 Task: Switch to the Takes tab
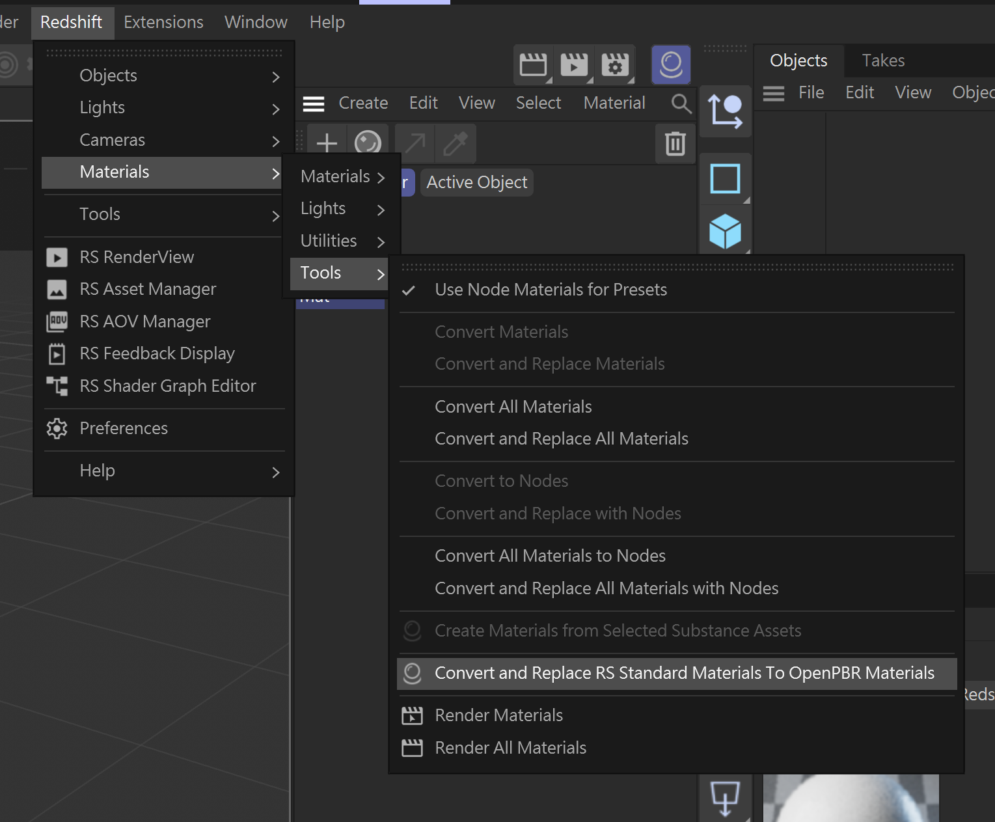pyautogui.click(x=883, y=61)
